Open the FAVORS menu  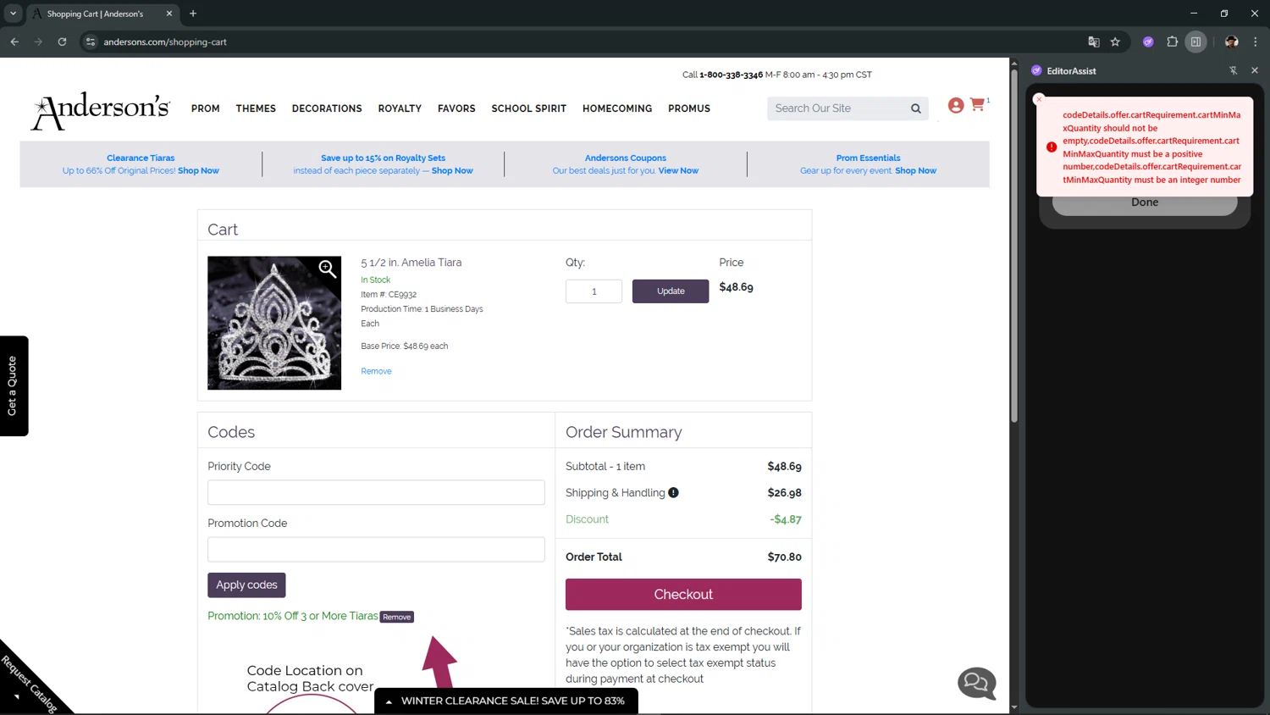[x=456, y=108]
